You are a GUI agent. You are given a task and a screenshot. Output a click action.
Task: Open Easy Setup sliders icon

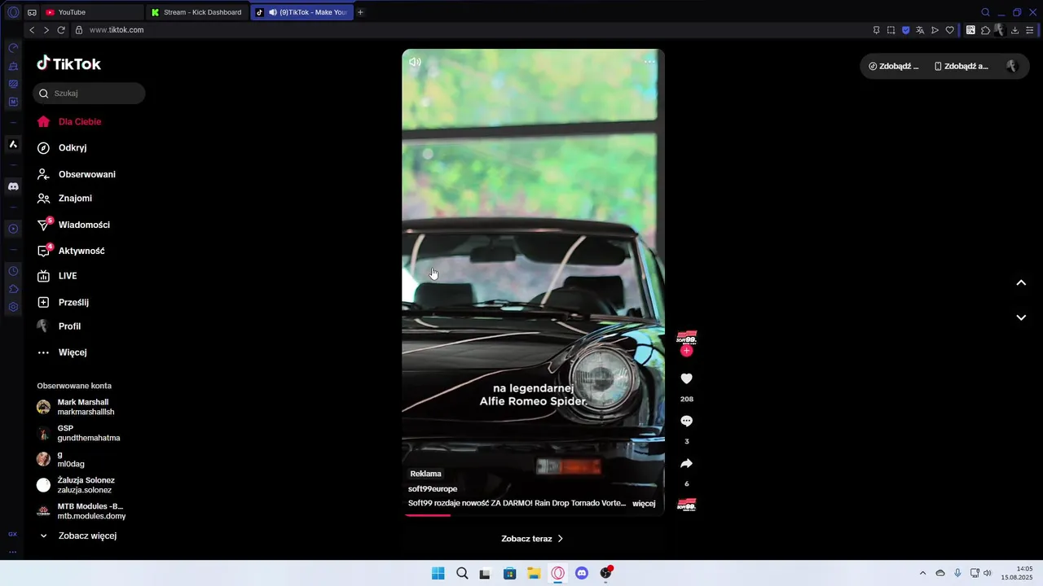1030,30
